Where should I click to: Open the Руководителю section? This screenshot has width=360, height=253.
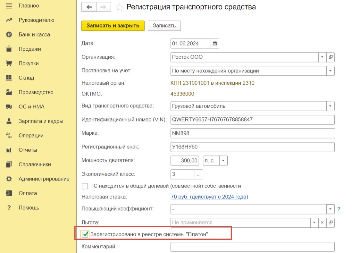(37, 20)
